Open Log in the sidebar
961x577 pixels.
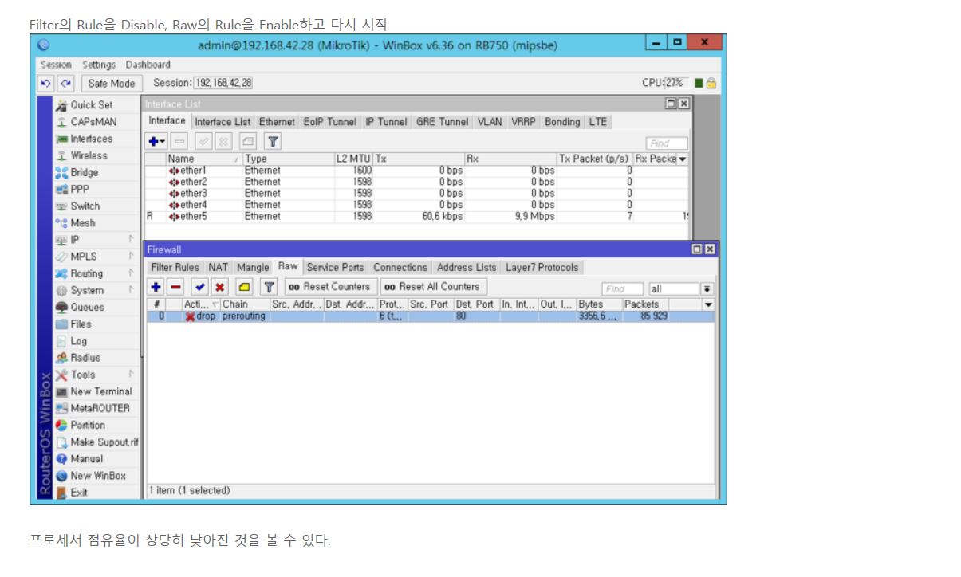(79, 341)
